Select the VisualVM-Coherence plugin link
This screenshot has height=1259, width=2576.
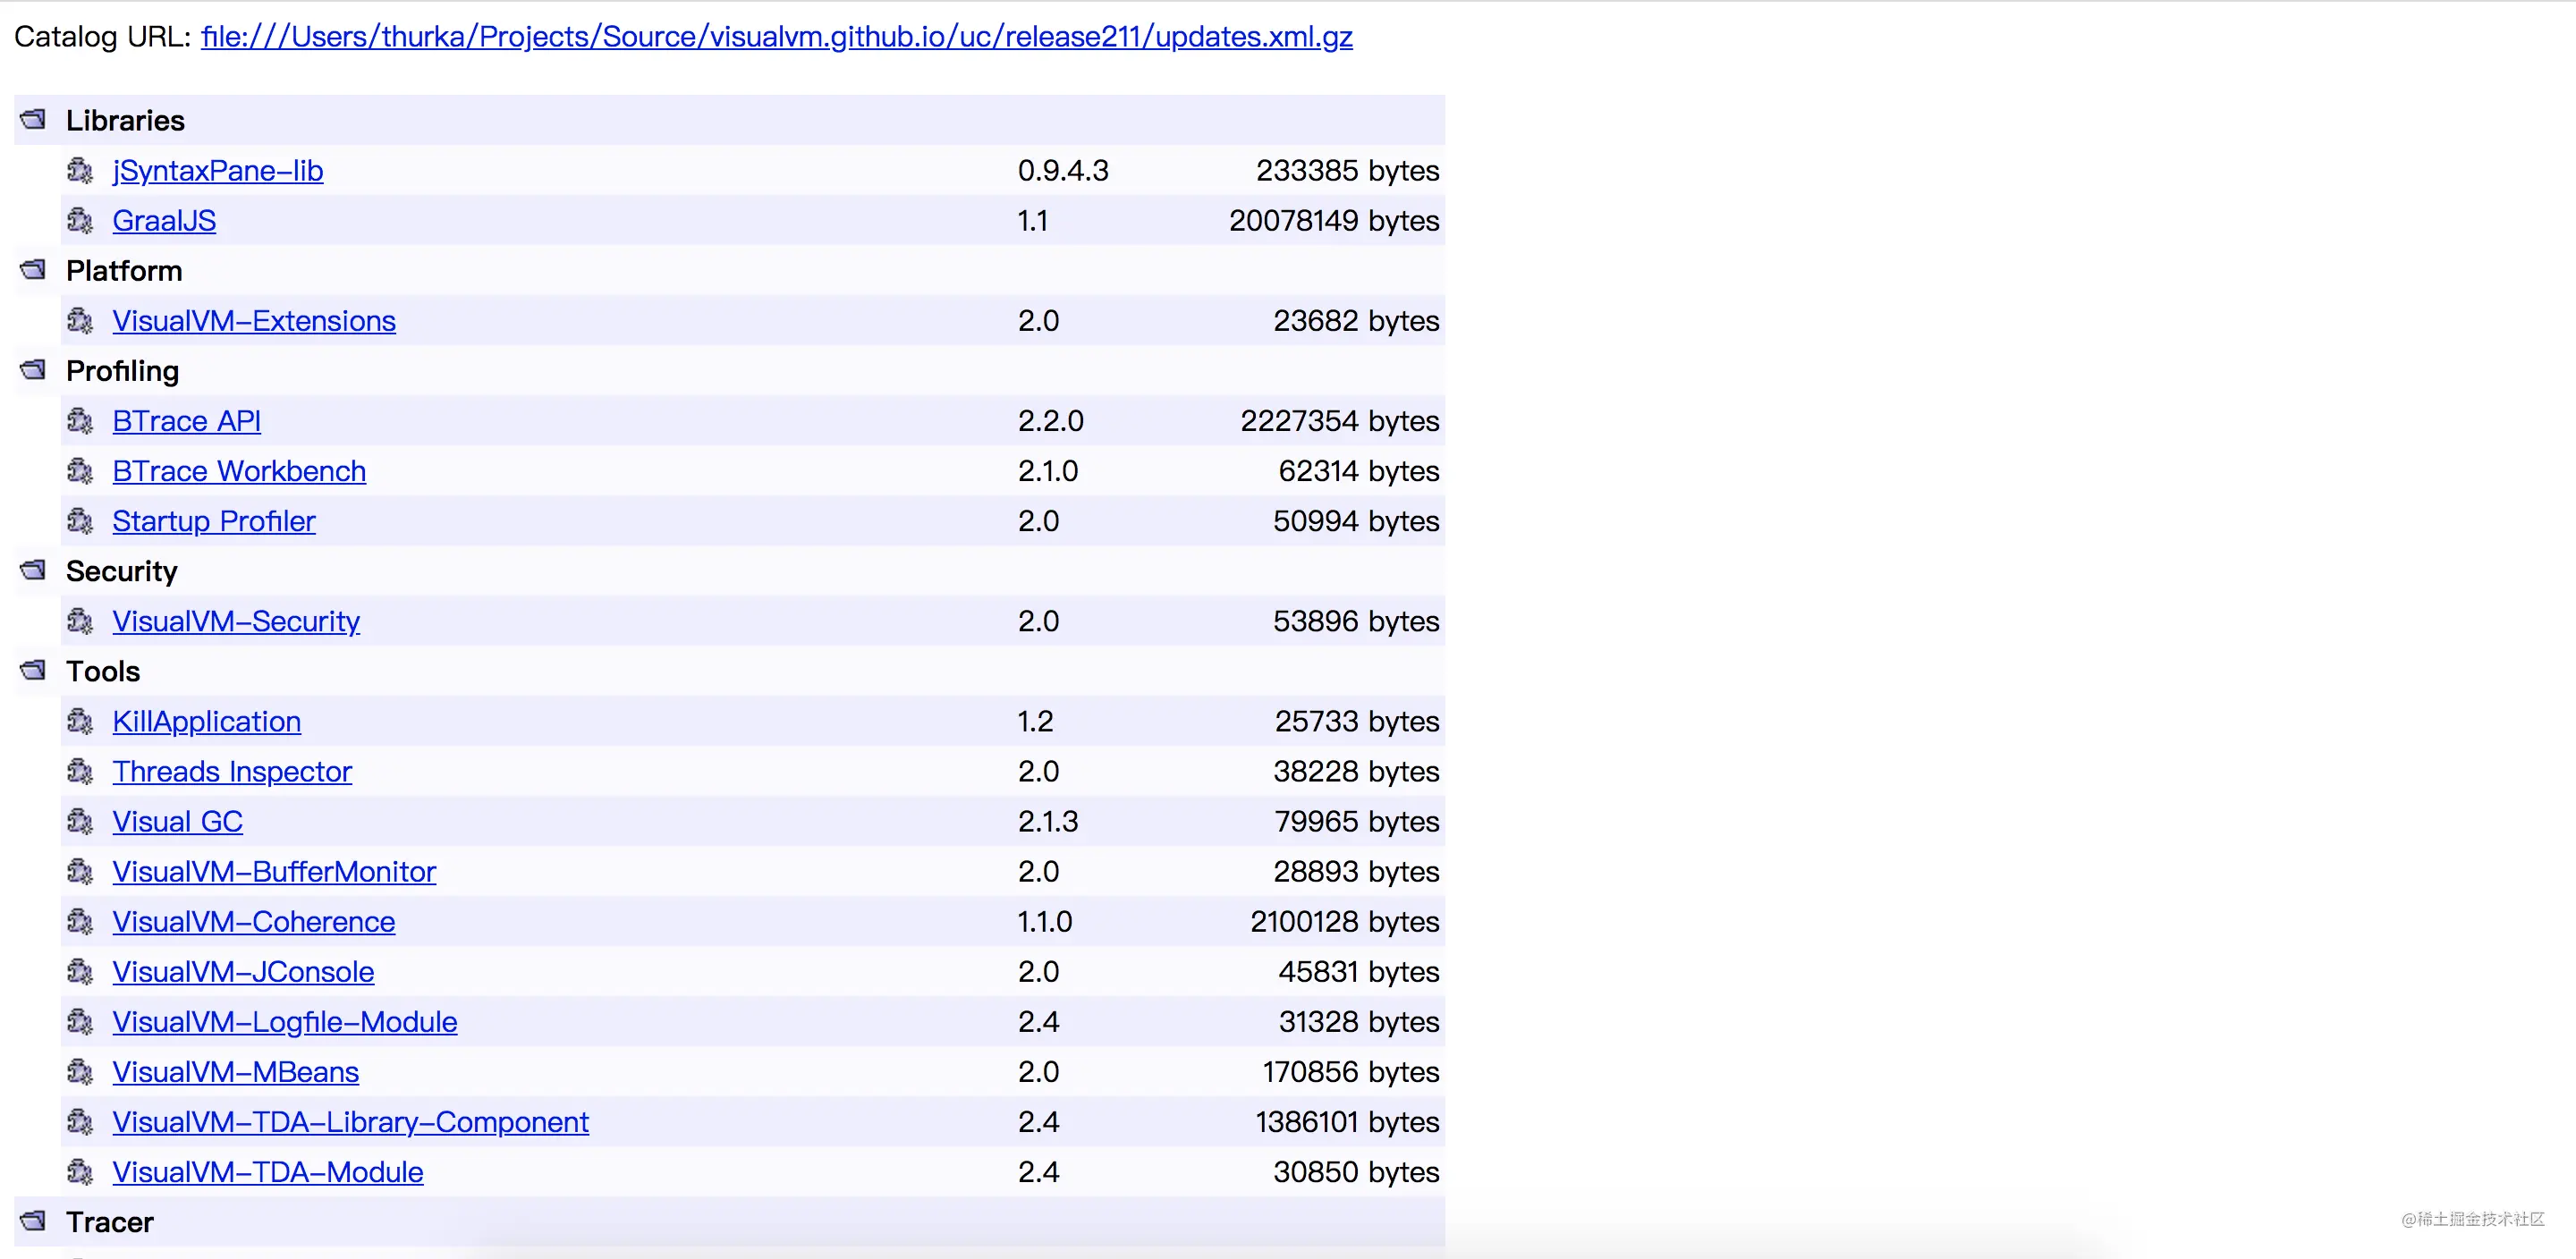click(x=254, y=921)
